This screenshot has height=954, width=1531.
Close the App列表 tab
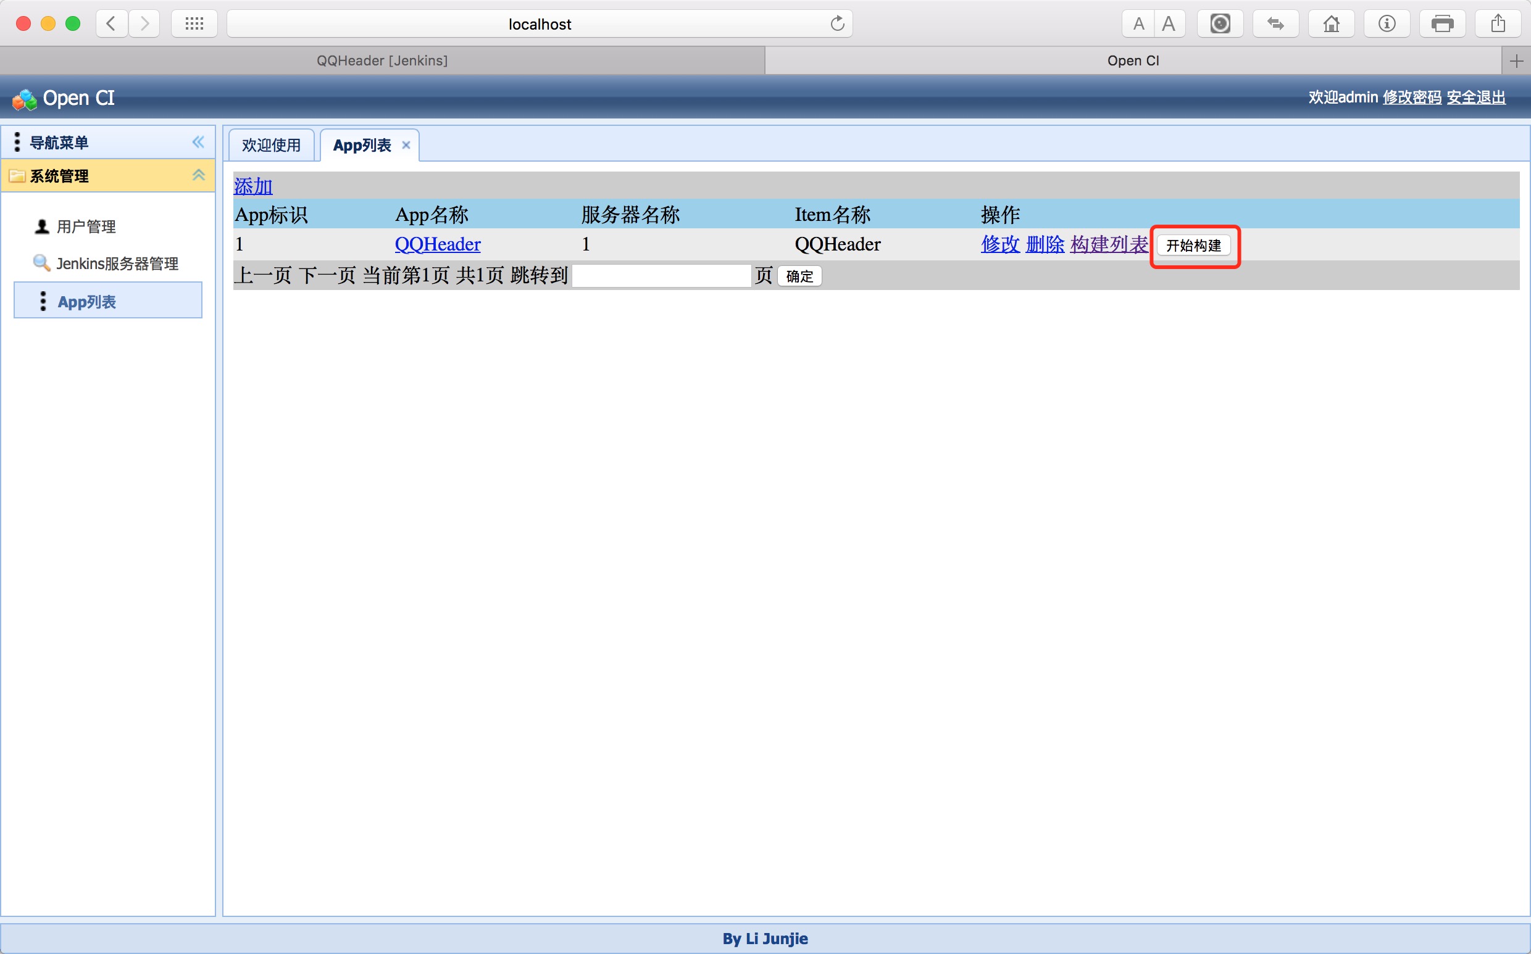[x=406, y=145]
